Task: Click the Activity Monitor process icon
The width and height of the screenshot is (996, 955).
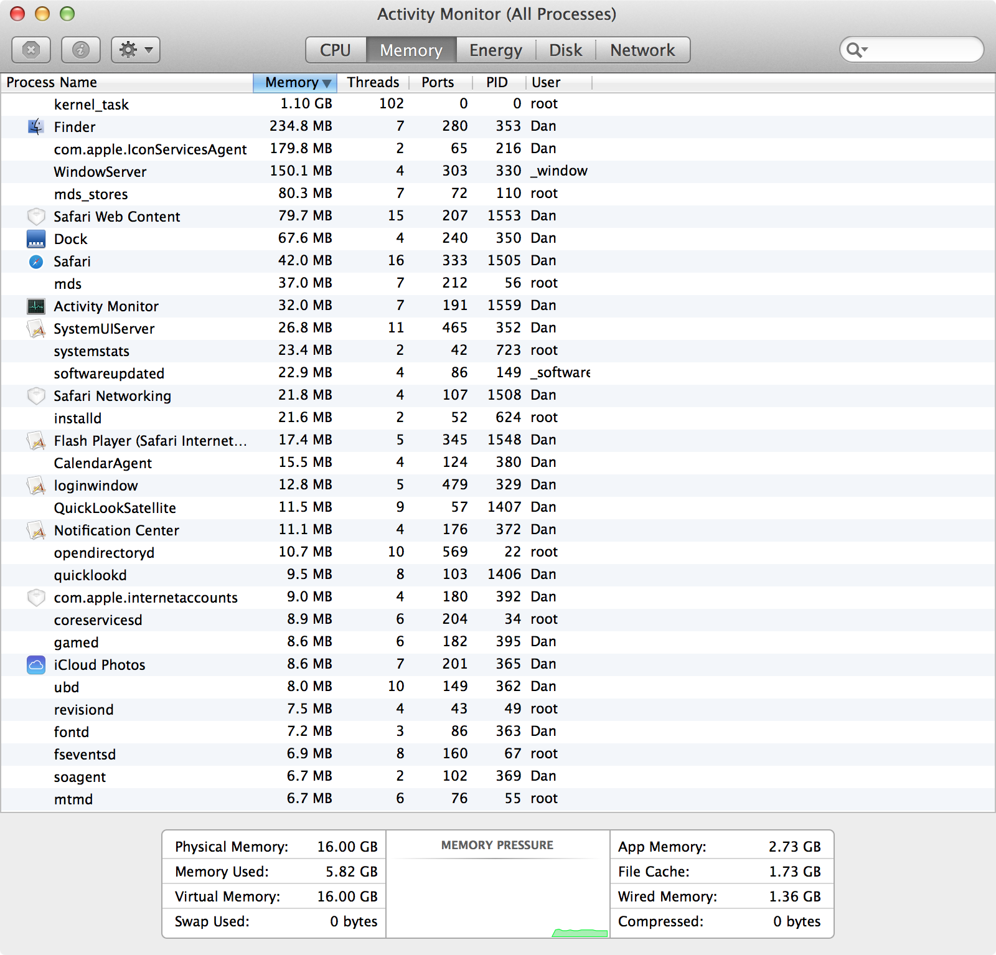Action: click(36, 306)
